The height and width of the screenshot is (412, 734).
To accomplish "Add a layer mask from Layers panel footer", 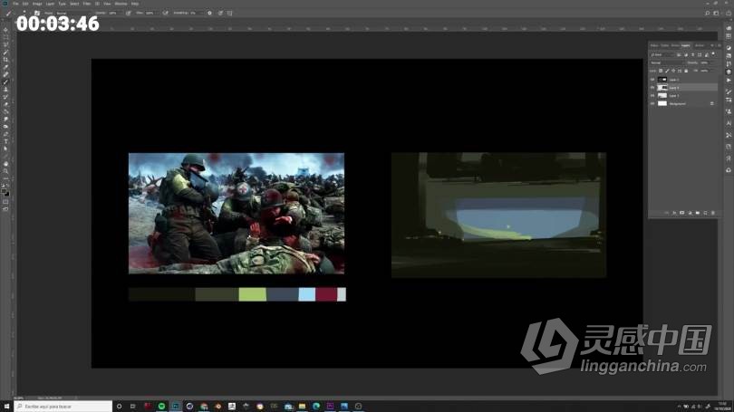I will 682,213.
